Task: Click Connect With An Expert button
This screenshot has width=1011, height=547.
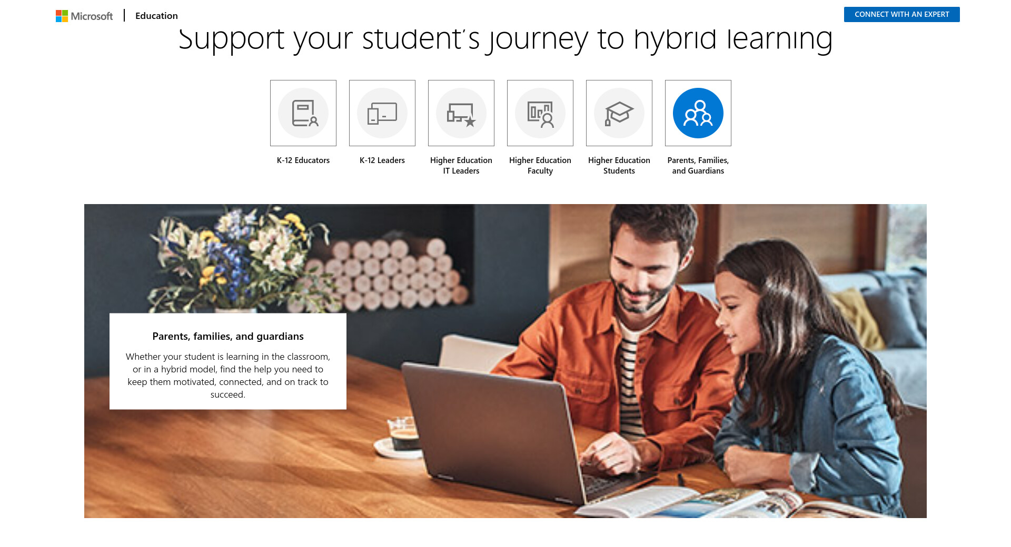Action: [x=901, y=14]
